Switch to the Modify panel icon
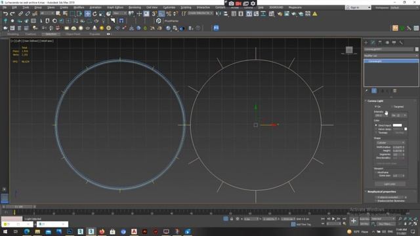Viewport: 420px width, 236px height. tap(373, 43)
